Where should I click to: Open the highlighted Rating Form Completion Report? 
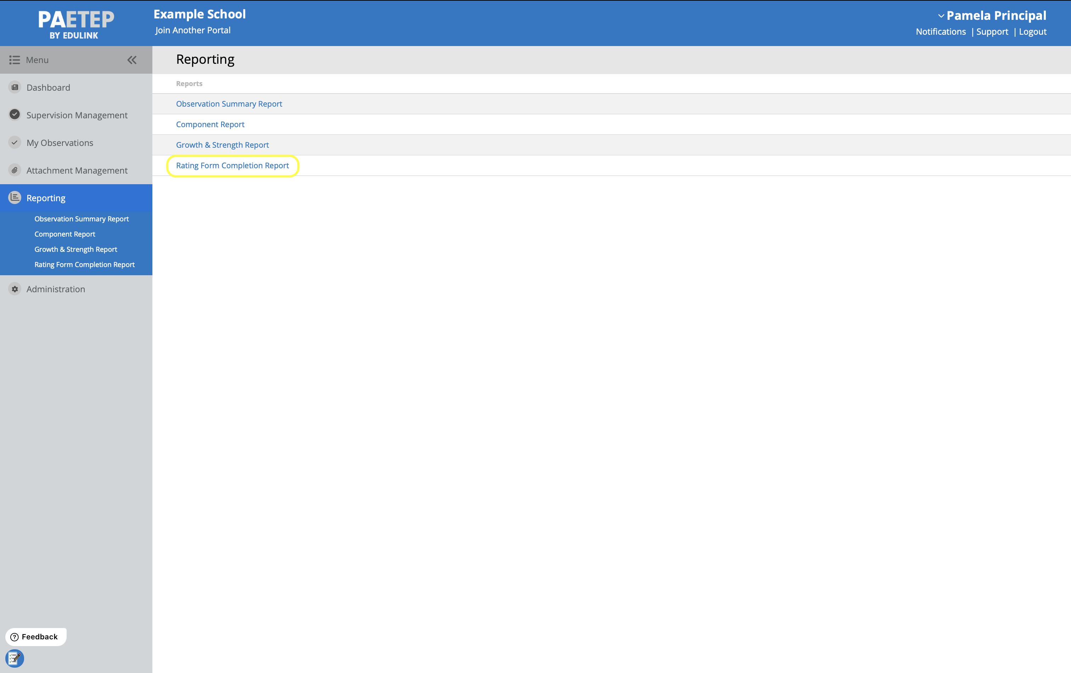(232, 165)
